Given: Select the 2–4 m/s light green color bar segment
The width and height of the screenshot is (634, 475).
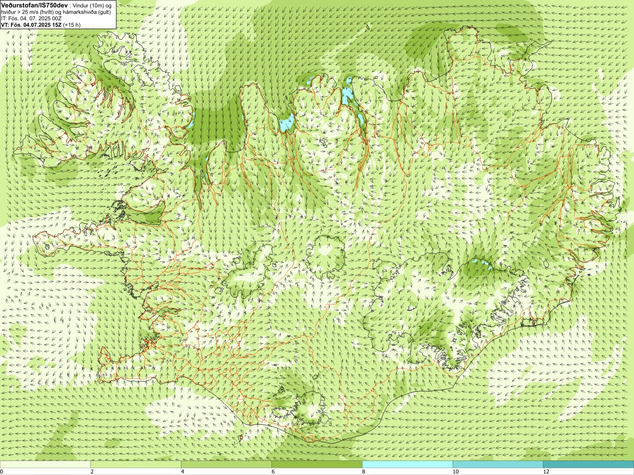Looking at the screenshot, I should 136,465.
